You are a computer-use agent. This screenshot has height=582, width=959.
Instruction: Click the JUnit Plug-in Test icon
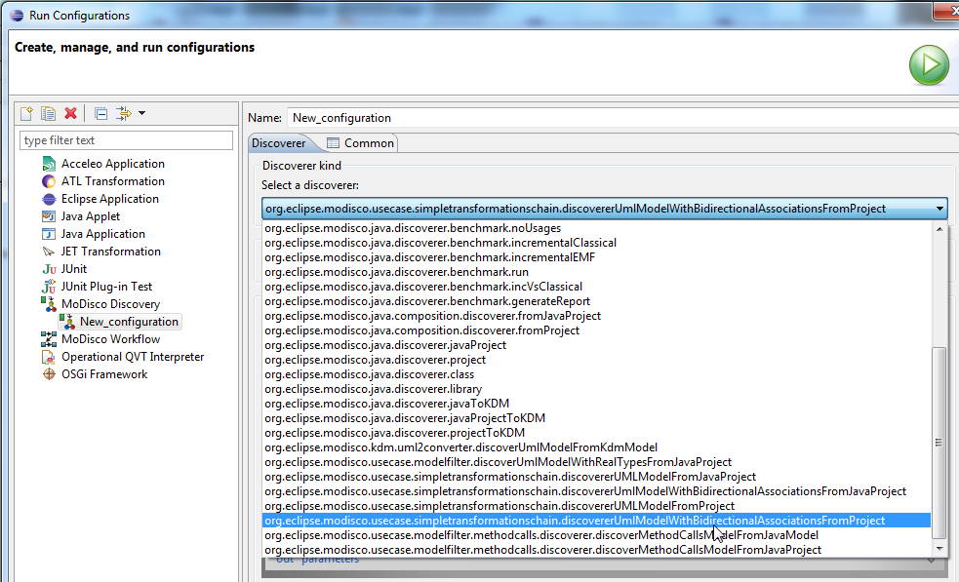tap(49, 287)
